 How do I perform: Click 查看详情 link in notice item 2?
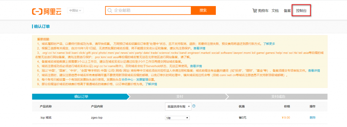coord(199,48)
